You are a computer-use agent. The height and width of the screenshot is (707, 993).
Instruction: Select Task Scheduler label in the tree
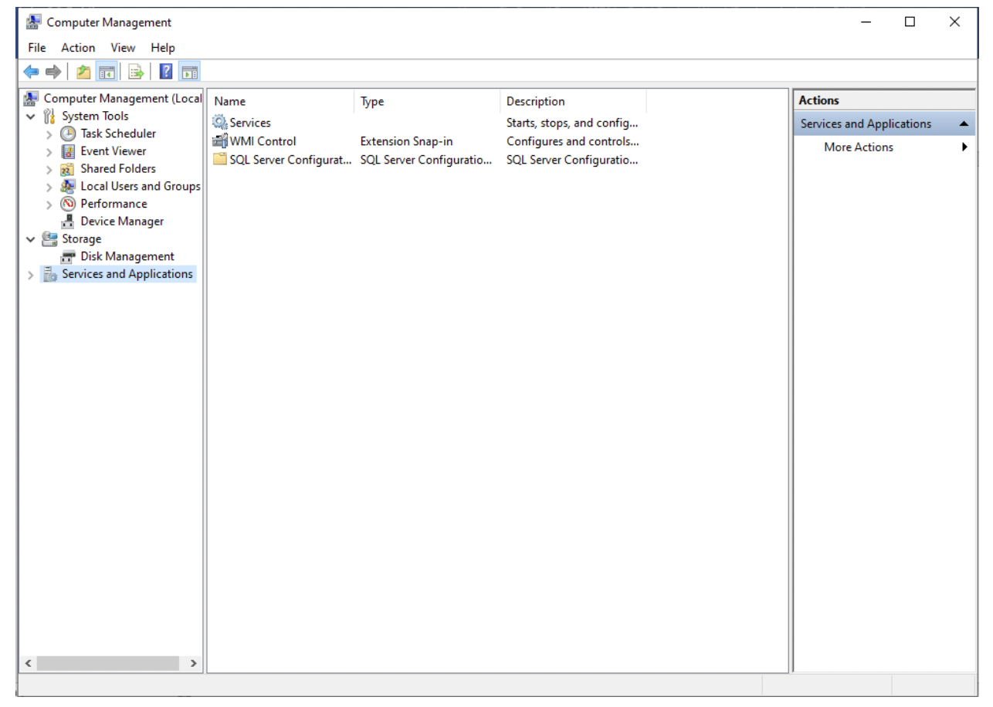pos(118,134)
